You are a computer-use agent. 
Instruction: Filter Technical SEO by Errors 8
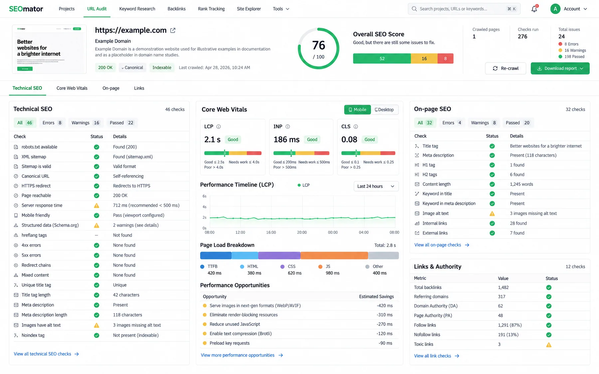52,123
